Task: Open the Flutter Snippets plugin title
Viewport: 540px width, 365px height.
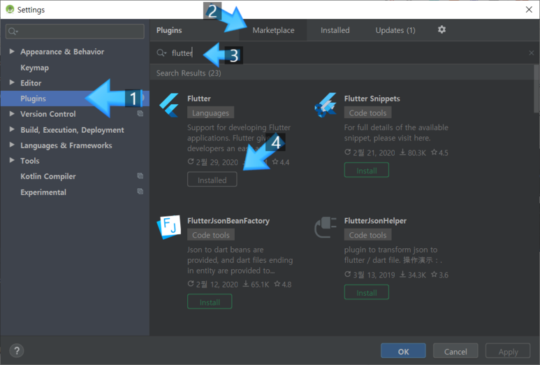Action: click(x=372, y=98)
